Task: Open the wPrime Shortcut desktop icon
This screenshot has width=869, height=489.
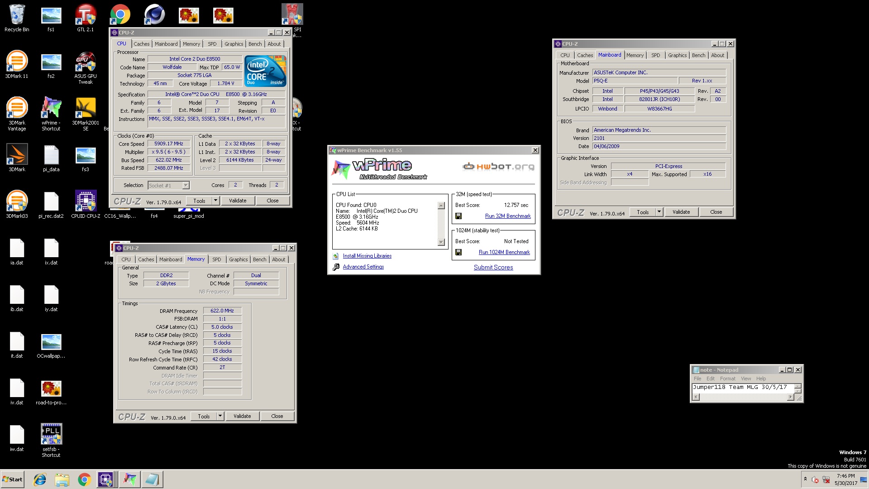Action: (x=51, y=114)
